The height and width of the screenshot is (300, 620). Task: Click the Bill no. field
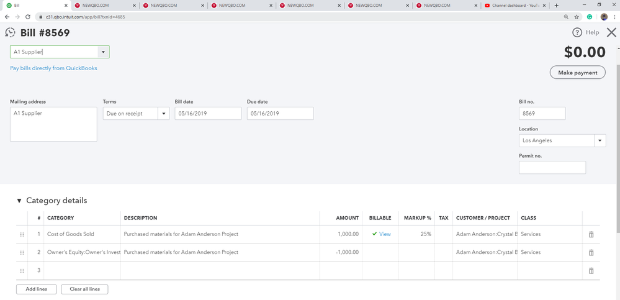[x=542, y=114]
